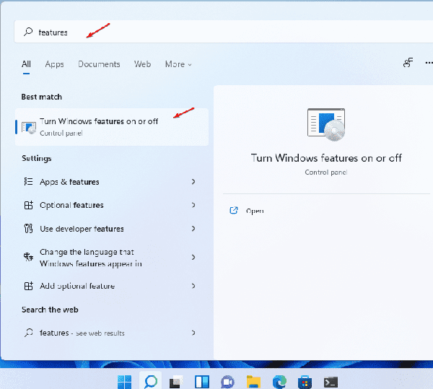Select the Web search tab
Screen dimensions: 433x389
[x=142, y=64]
